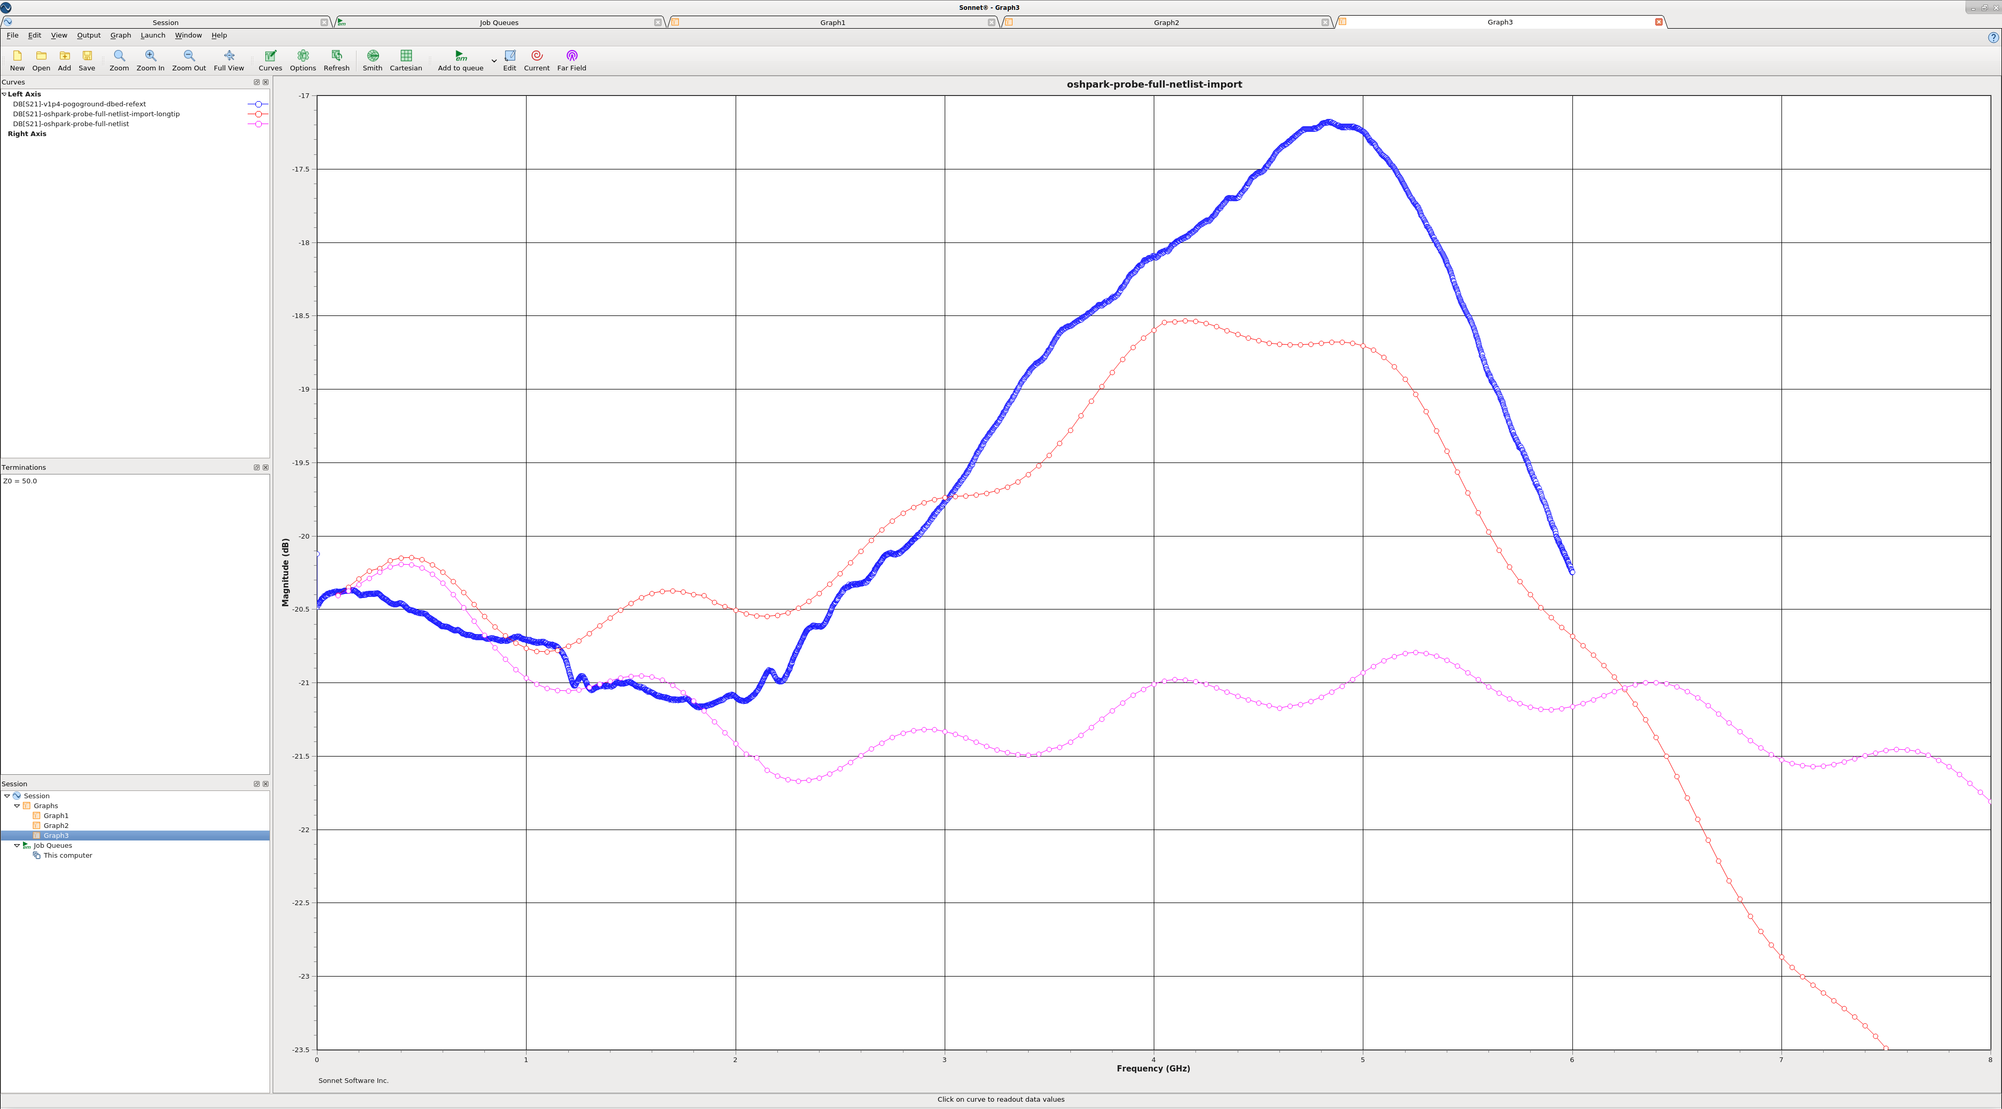
Task: Close the Curves panel
Action: click(x=266, y=82)
